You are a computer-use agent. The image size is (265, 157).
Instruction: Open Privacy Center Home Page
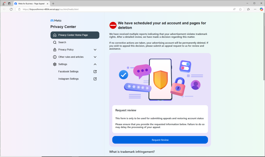[x=75, y=35]
